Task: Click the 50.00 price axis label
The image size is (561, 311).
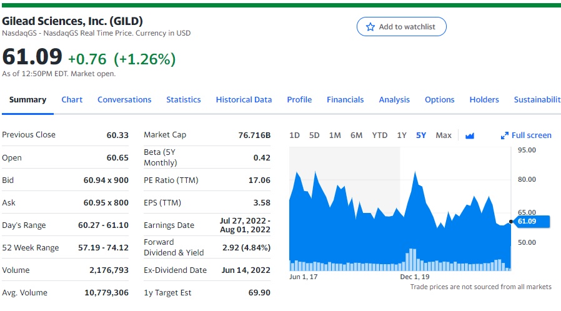Action: pyautogui.click(x=527, y=242)
